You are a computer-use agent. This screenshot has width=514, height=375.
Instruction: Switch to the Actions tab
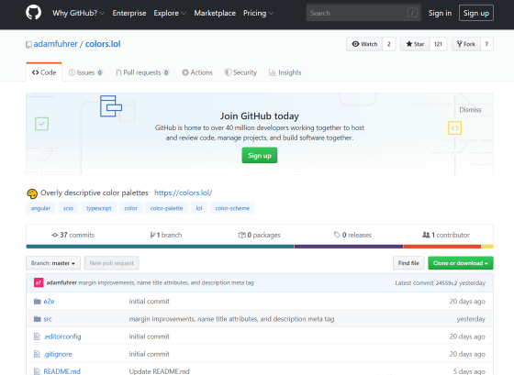[x=197, y=72]
